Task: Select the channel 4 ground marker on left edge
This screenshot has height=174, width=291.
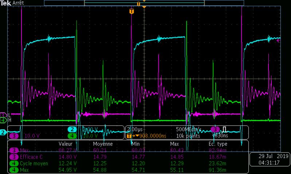Action: pyautogui.click(x=4, y=120)
